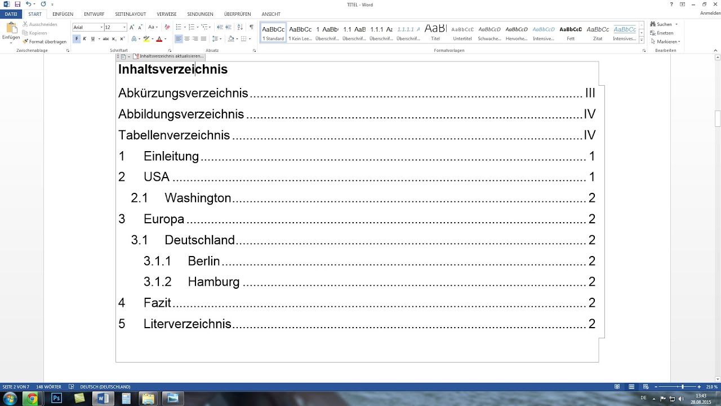The width and height of the screenshot is (721, 406).
Task: Toggle left alignment button
Action: click(179, 39)
